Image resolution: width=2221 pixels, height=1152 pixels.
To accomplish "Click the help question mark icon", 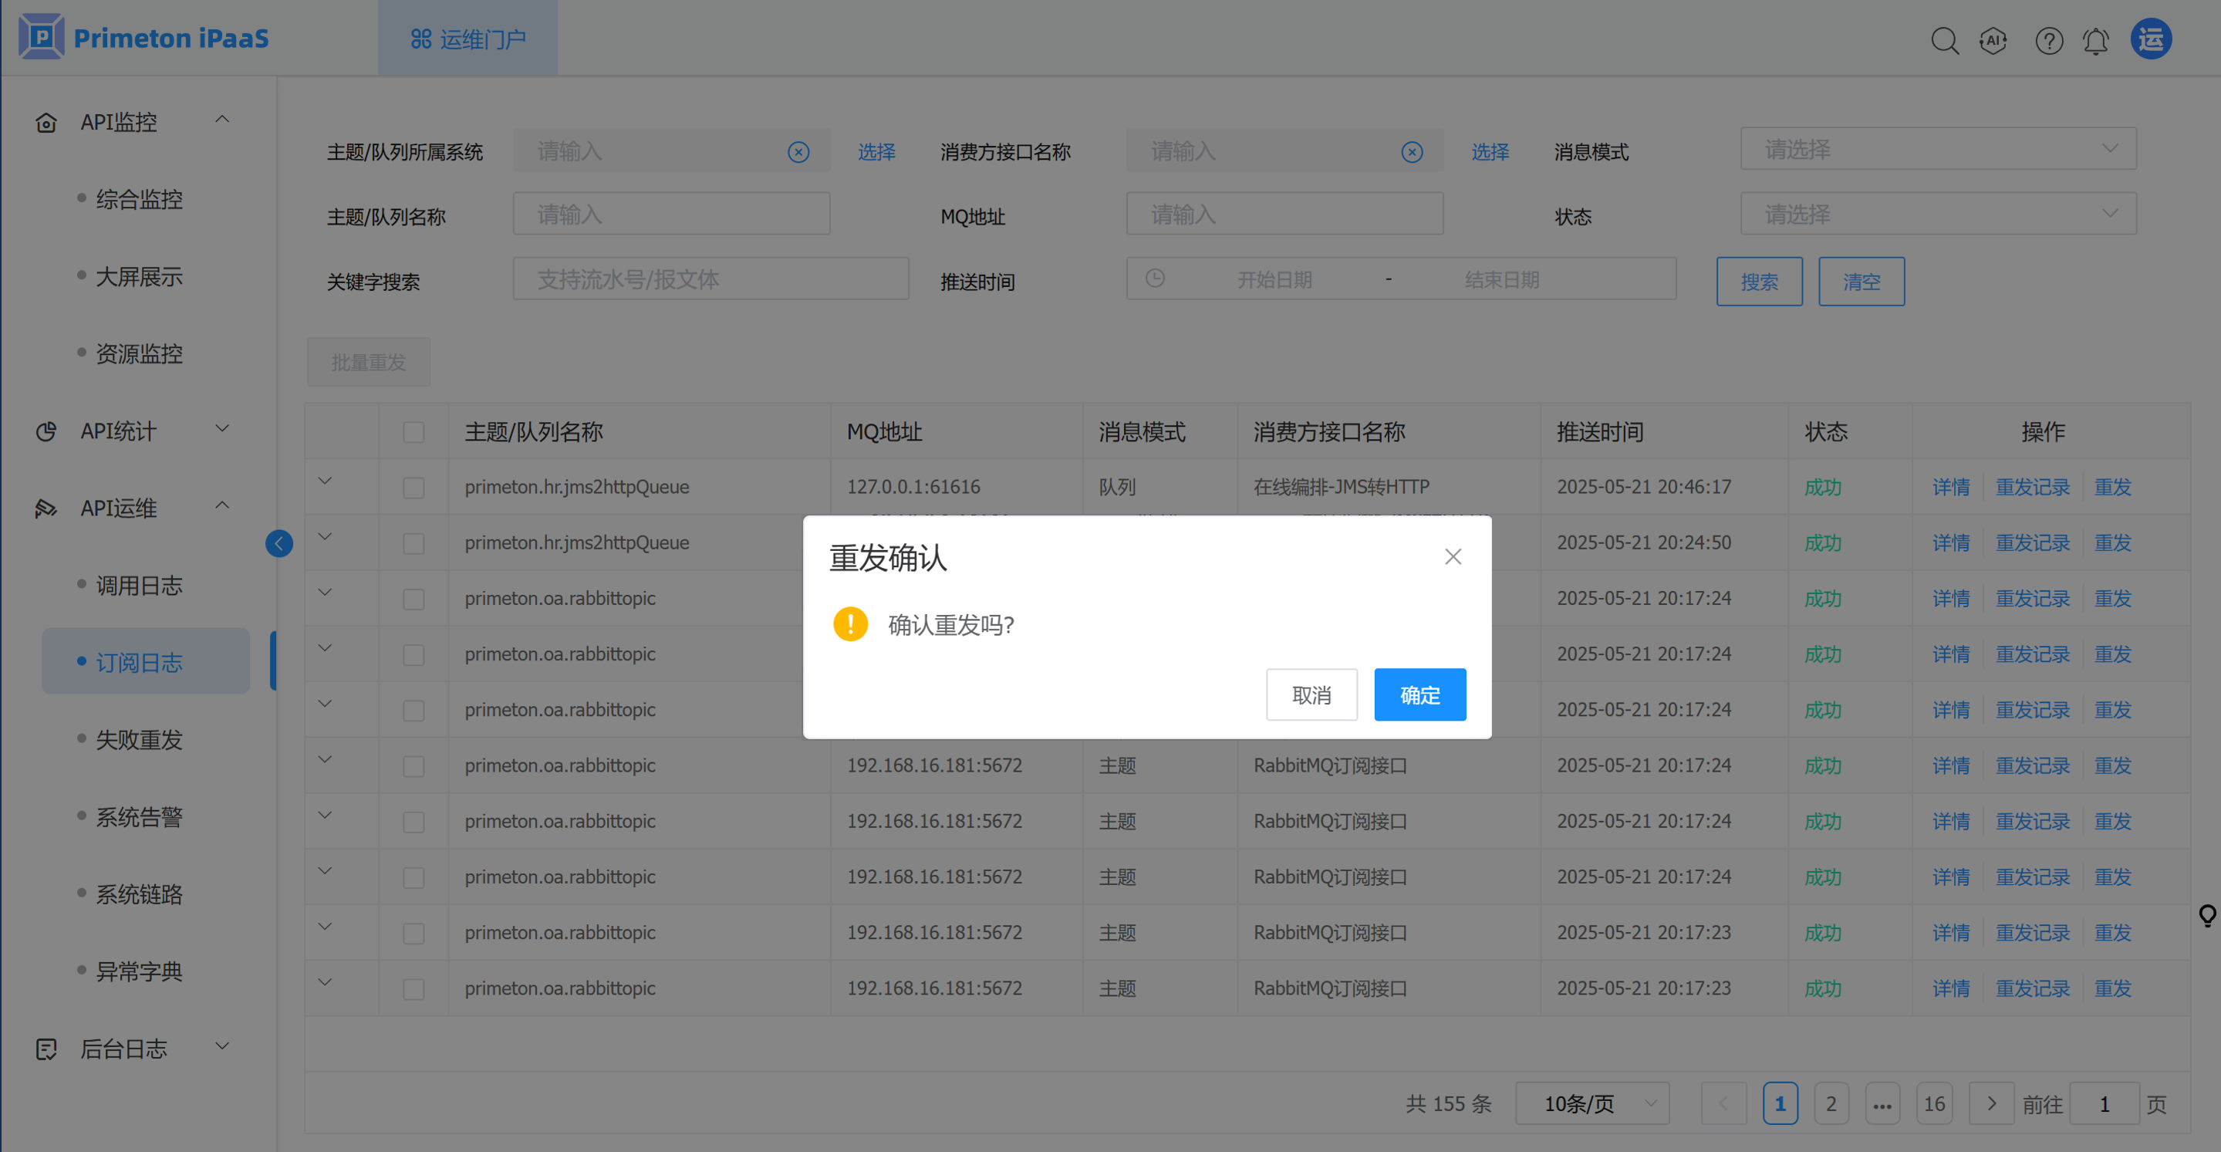I will [2048, 41].
